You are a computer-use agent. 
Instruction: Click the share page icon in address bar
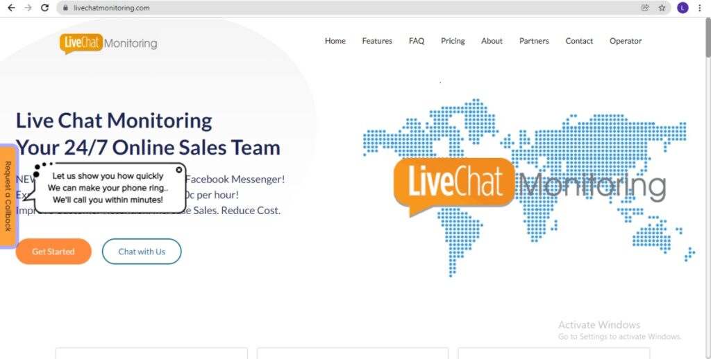point(645,8)
